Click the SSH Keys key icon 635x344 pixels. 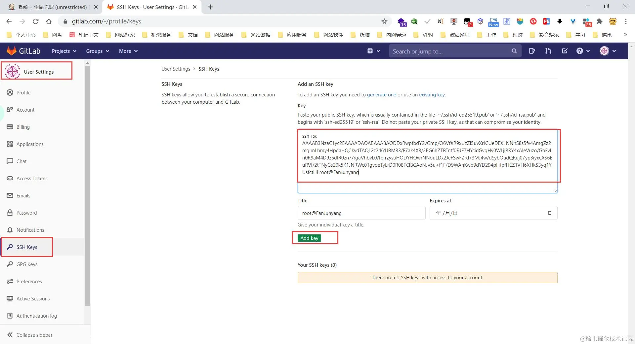point(10,247)
